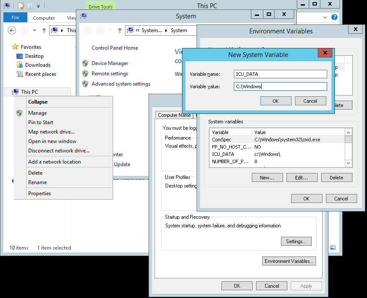367x298 pixels.
Task: Click the Properties icon in quick access toolbar
Action: [x=21, y=6]
